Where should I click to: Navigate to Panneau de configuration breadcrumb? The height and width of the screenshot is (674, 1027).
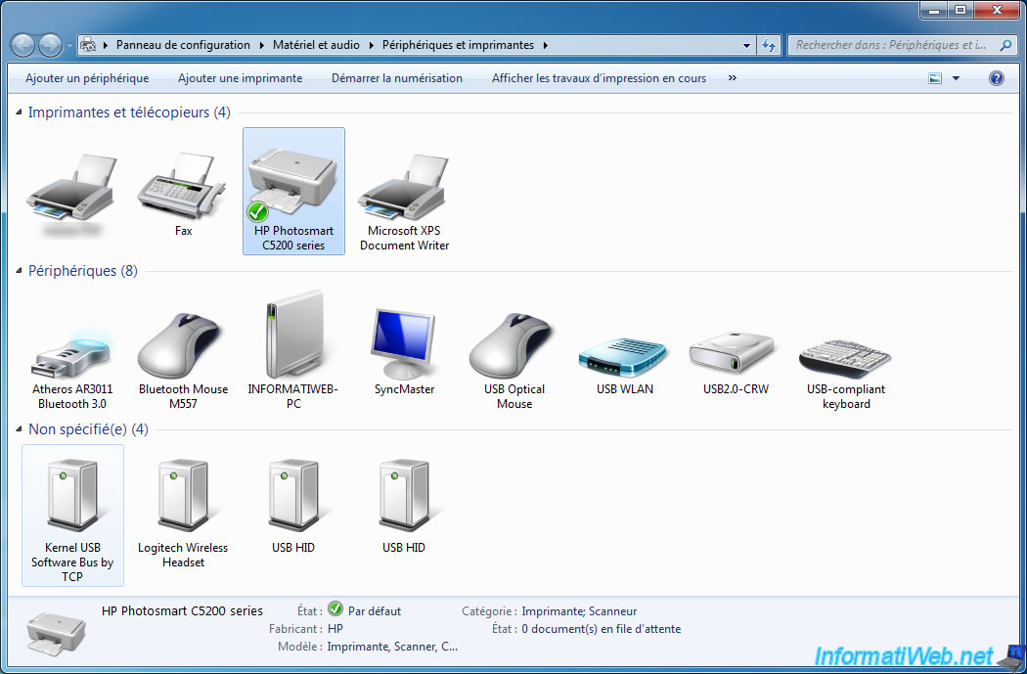pyautogui.click(x=183, y=45)
